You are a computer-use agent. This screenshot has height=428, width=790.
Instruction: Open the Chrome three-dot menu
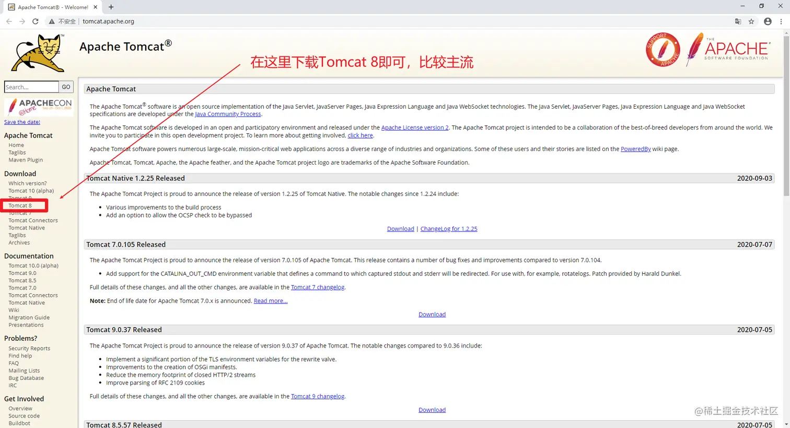coord(781,21)
